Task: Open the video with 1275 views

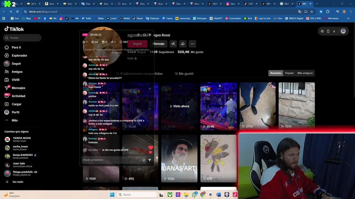Action: [x=297, y=106]
